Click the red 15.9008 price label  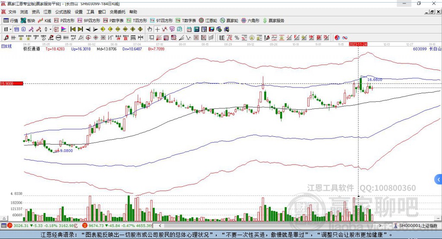[12, 83]
